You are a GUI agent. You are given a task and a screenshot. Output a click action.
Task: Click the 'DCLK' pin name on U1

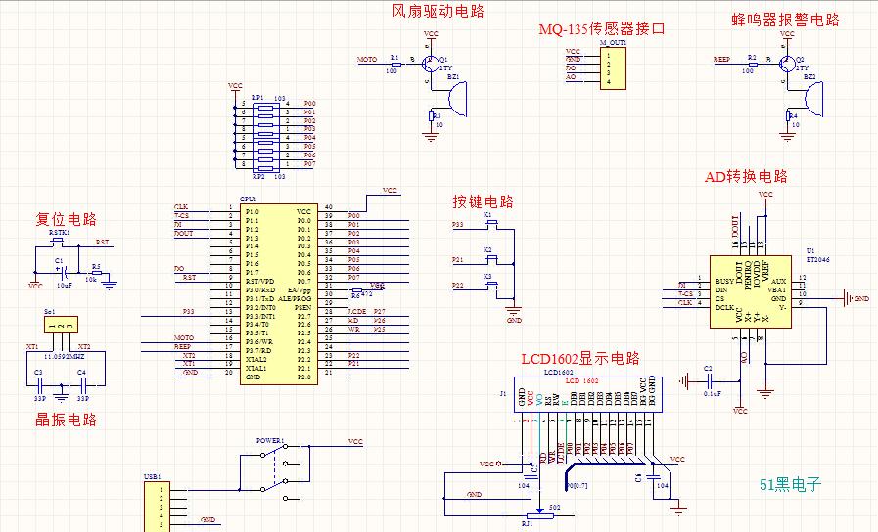pos(724,308)
